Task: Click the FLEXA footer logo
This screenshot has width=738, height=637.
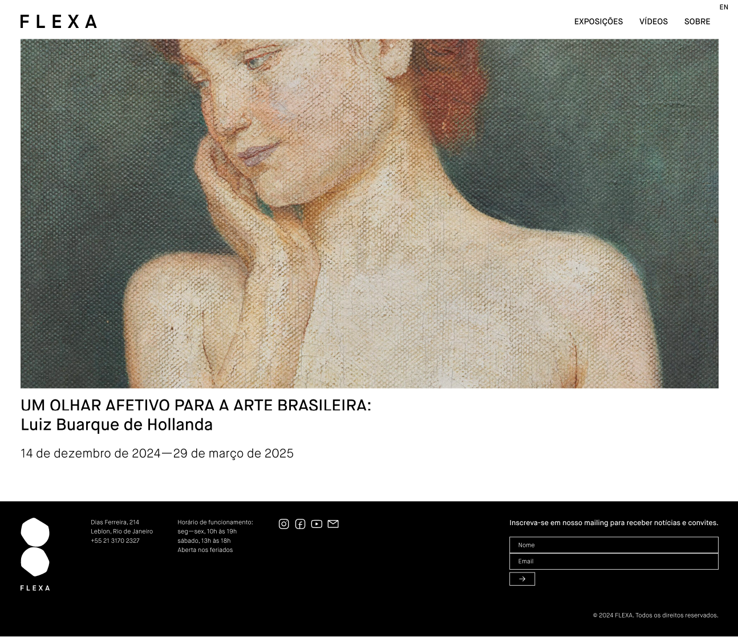Action: (x=35, y=554)
